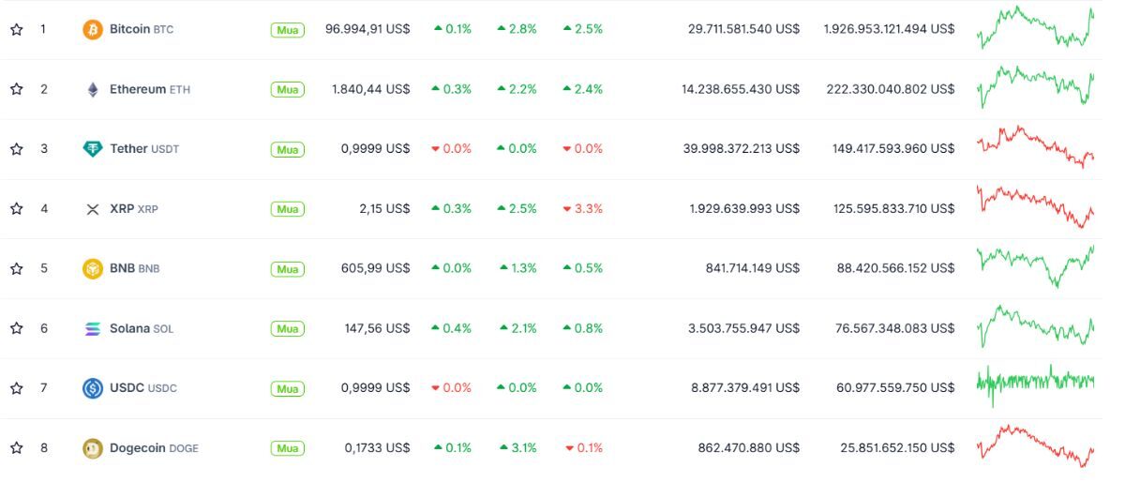Open the BNB price trend sparkline
The height and width of the screenshot is (482, 1125).
(x=1035, y=266)
